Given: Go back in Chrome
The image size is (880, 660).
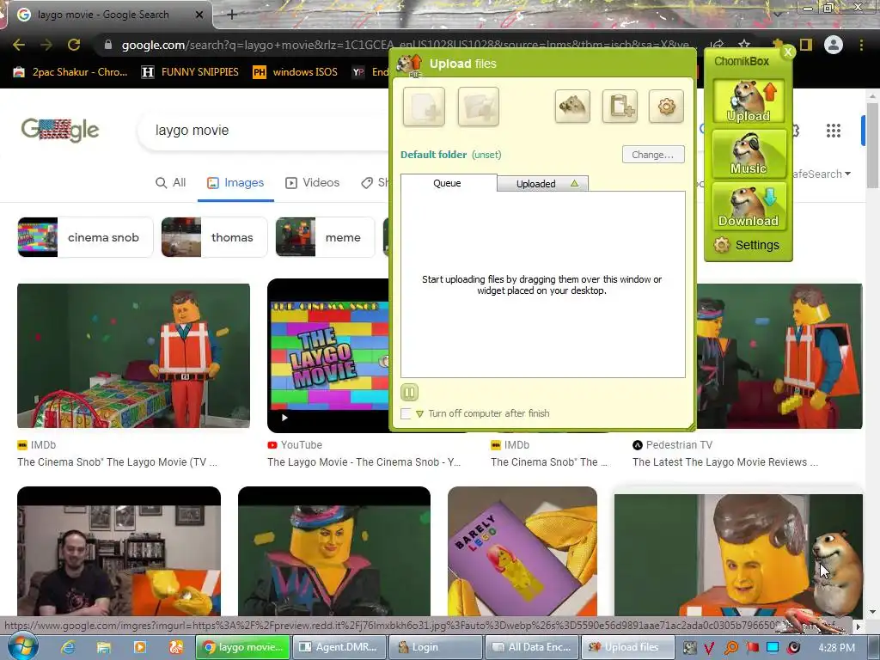Looking at the screenshot, I should (19, 45).
